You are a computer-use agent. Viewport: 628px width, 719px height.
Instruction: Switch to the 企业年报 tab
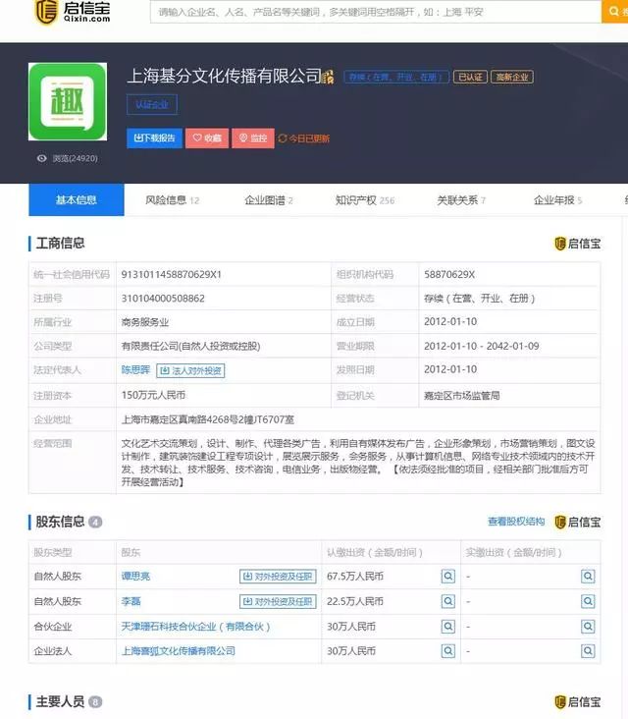click(x=557, y=200)
